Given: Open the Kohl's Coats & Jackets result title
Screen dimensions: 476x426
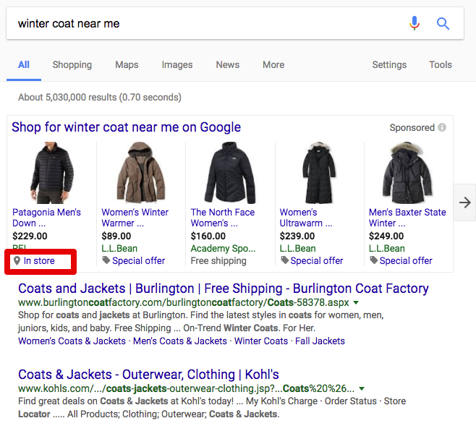Looking at the screenshot, I should (148, 375).
